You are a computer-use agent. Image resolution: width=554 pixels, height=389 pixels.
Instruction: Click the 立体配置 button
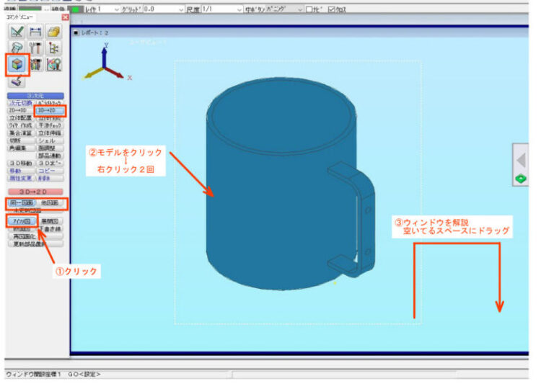click(x=21, y=118)
